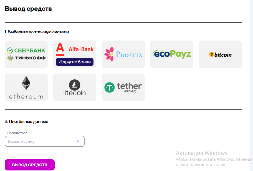Select Piastrix payment system

point(123,54)
